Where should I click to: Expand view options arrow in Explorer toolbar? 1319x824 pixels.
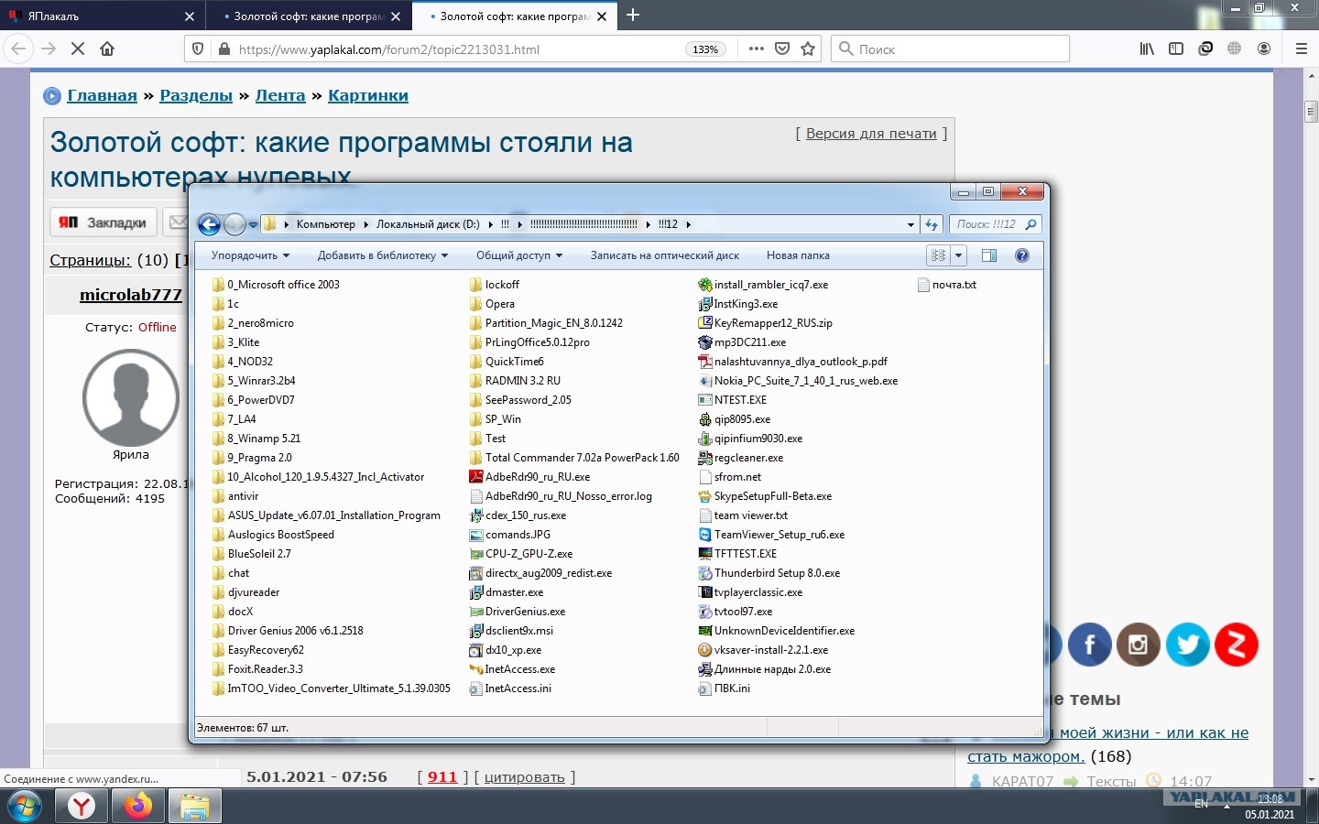point(958,255)
